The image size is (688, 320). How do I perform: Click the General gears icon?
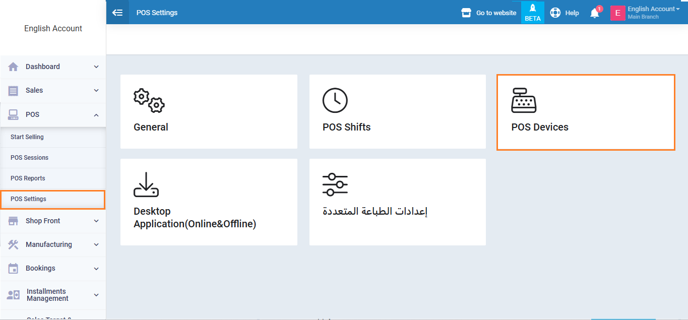149,101
